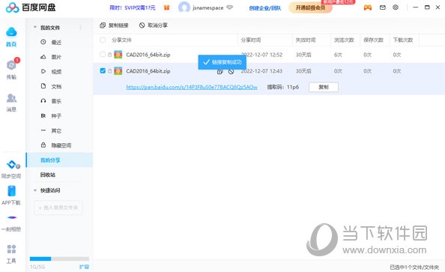This screenshot has width=445, height=272.
Task: Click 2022-12-07 12:43 share time
Action: [x=261, y=71]
